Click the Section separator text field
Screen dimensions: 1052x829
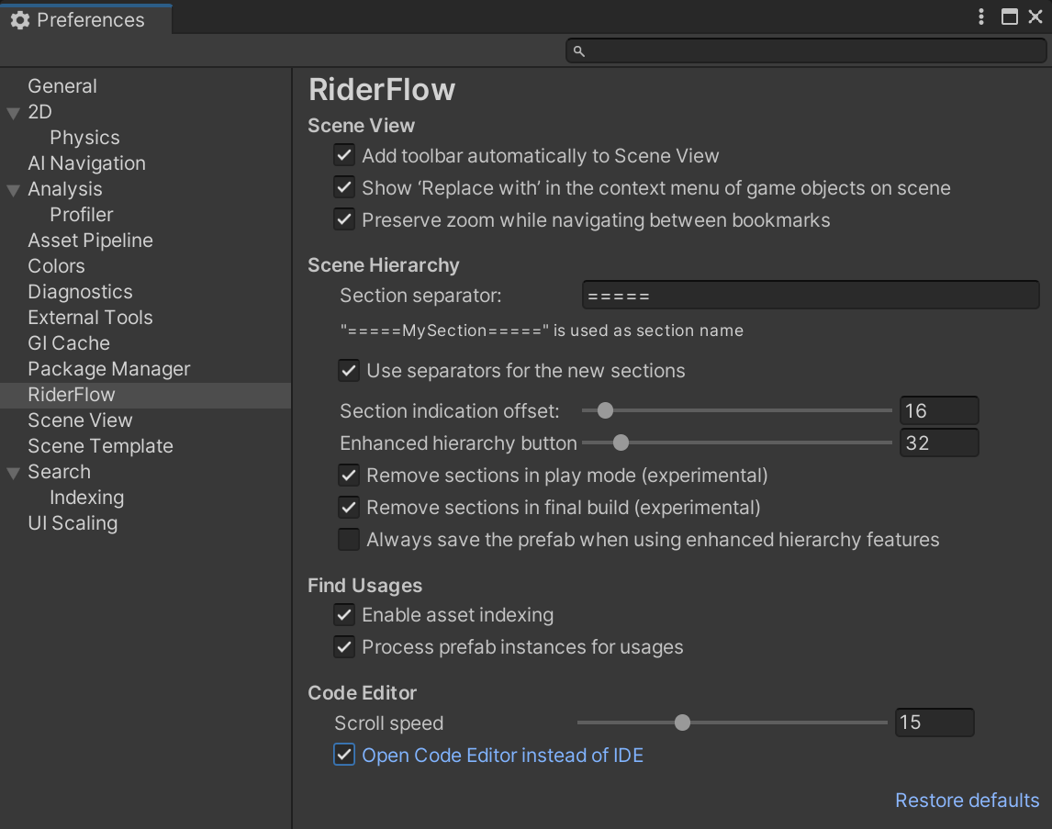[x=810, y=296]
